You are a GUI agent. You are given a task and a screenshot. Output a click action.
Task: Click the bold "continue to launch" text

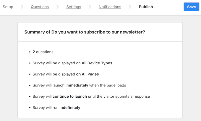coord(70,97)
